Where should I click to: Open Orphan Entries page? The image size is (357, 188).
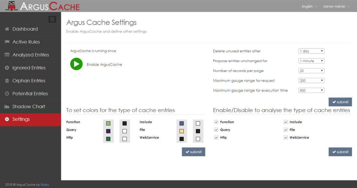pos(31,81)
